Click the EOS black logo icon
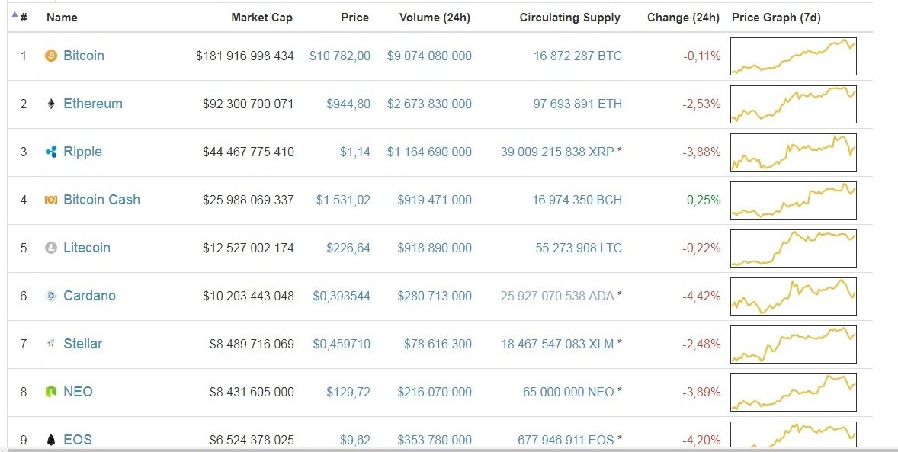The width and height of the screenshot is (898, 452). point(52,440)
